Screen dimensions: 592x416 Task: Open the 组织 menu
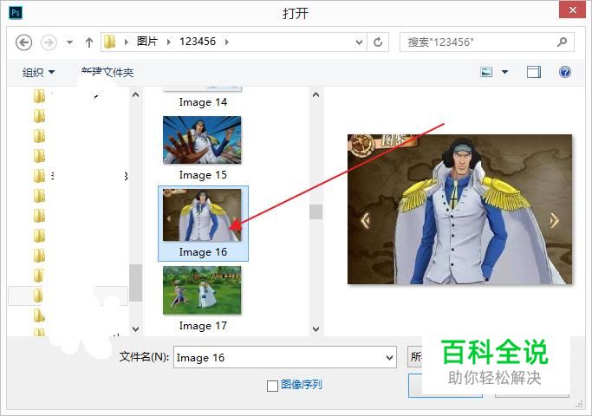(x=38, y=72)
